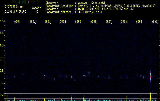Image resolution: width=160 pixels, height=101 pixels.
Task: Click the meteor echo just before 0553
Action: pos(44,76)
